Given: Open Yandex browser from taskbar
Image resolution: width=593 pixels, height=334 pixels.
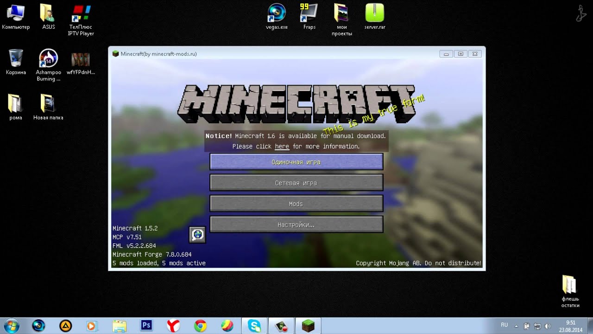Looking at the screenshot, I should (173, 326).
